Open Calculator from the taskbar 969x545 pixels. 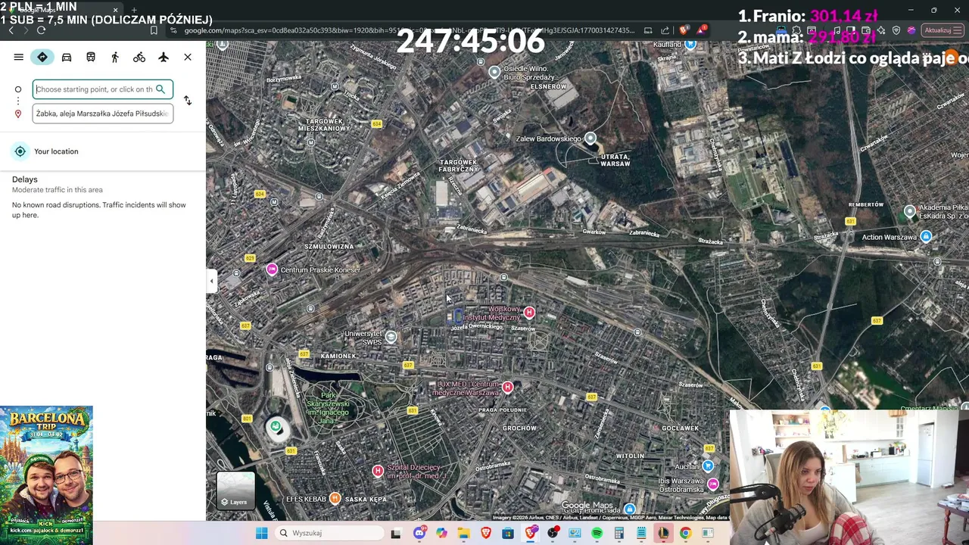(x=618, y=533)
